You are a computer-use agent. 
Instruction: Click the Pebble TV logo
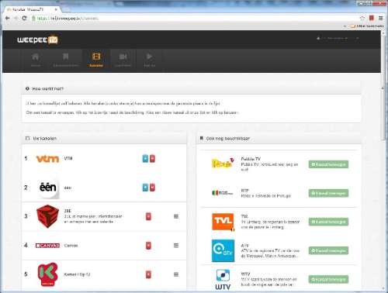point(223,163)
